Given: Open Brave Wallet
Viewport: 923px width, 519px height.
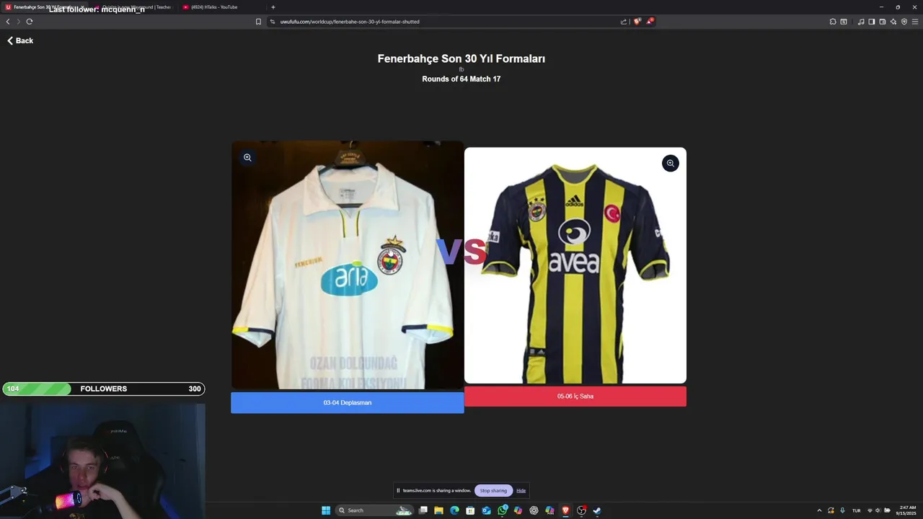Looking at the screenshot, I should click(x=883, y=22).
